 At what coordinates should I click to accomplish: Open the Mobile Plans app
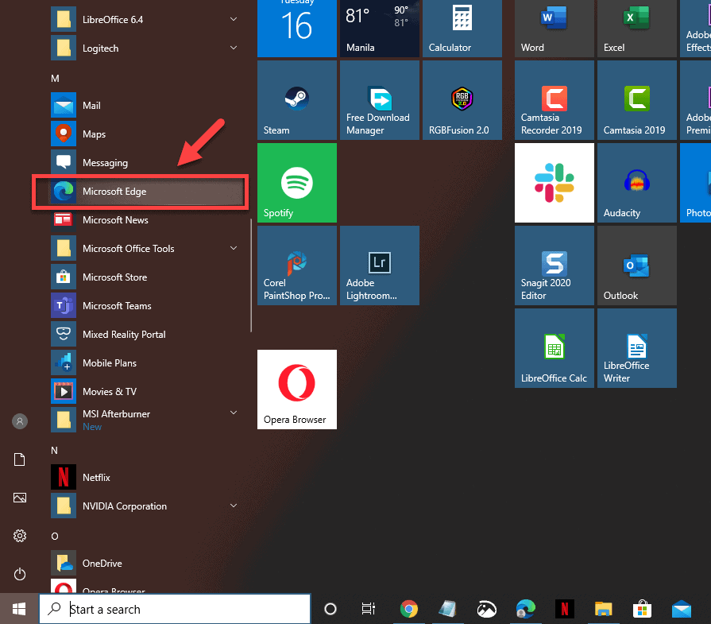point(145,363)
